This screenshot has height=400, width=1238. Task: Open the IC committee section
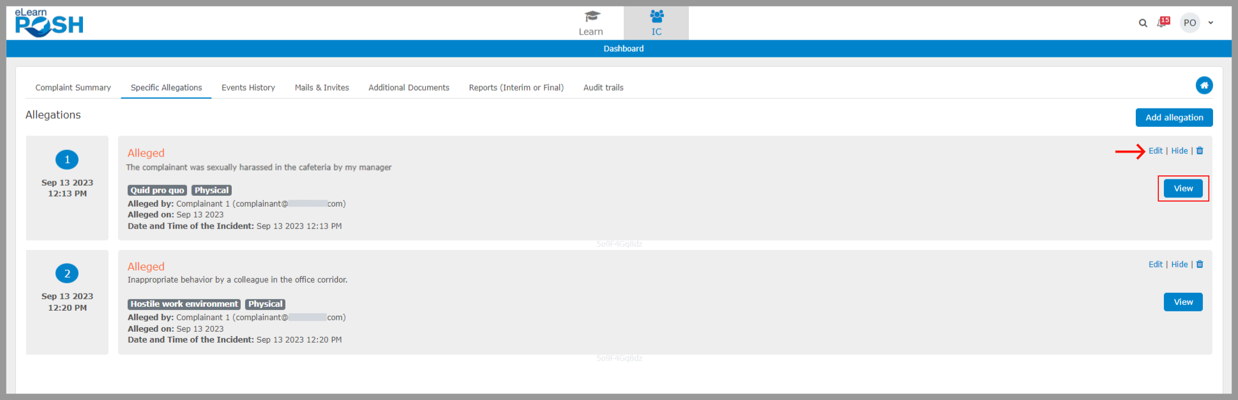(656, 23)
